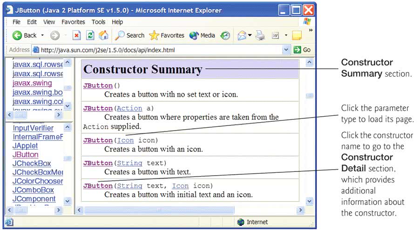
Task: Open the InternalFrameF class link
Action: (x=38, y=137)
